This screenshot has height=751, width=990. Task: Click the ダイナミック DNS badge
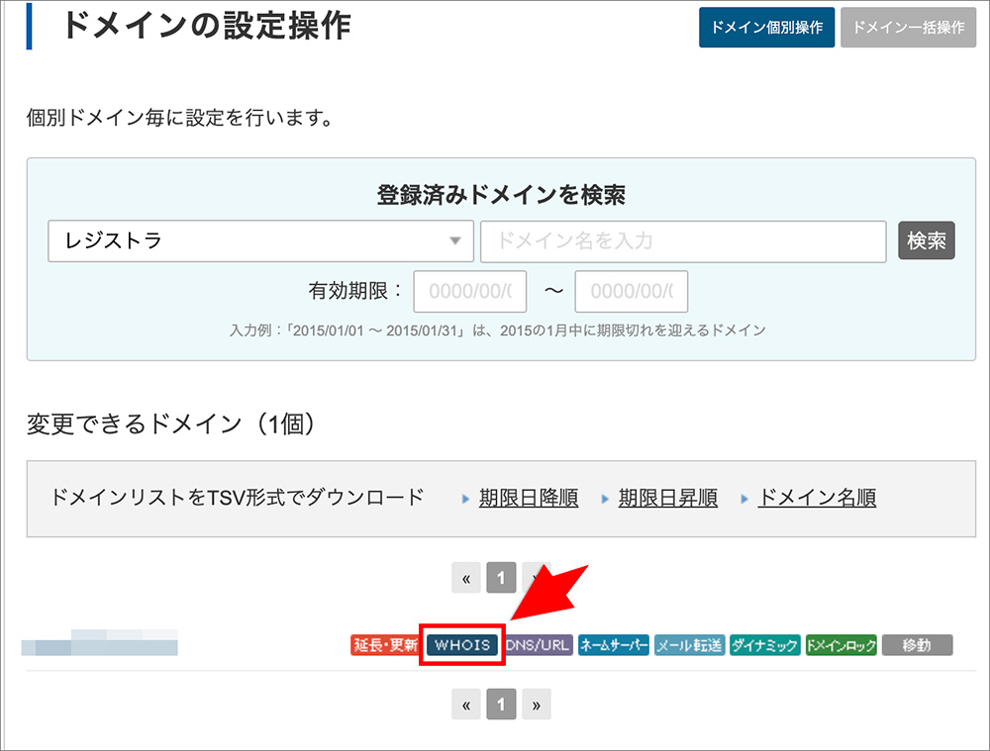pyautogui.click(x=765, y=644)
